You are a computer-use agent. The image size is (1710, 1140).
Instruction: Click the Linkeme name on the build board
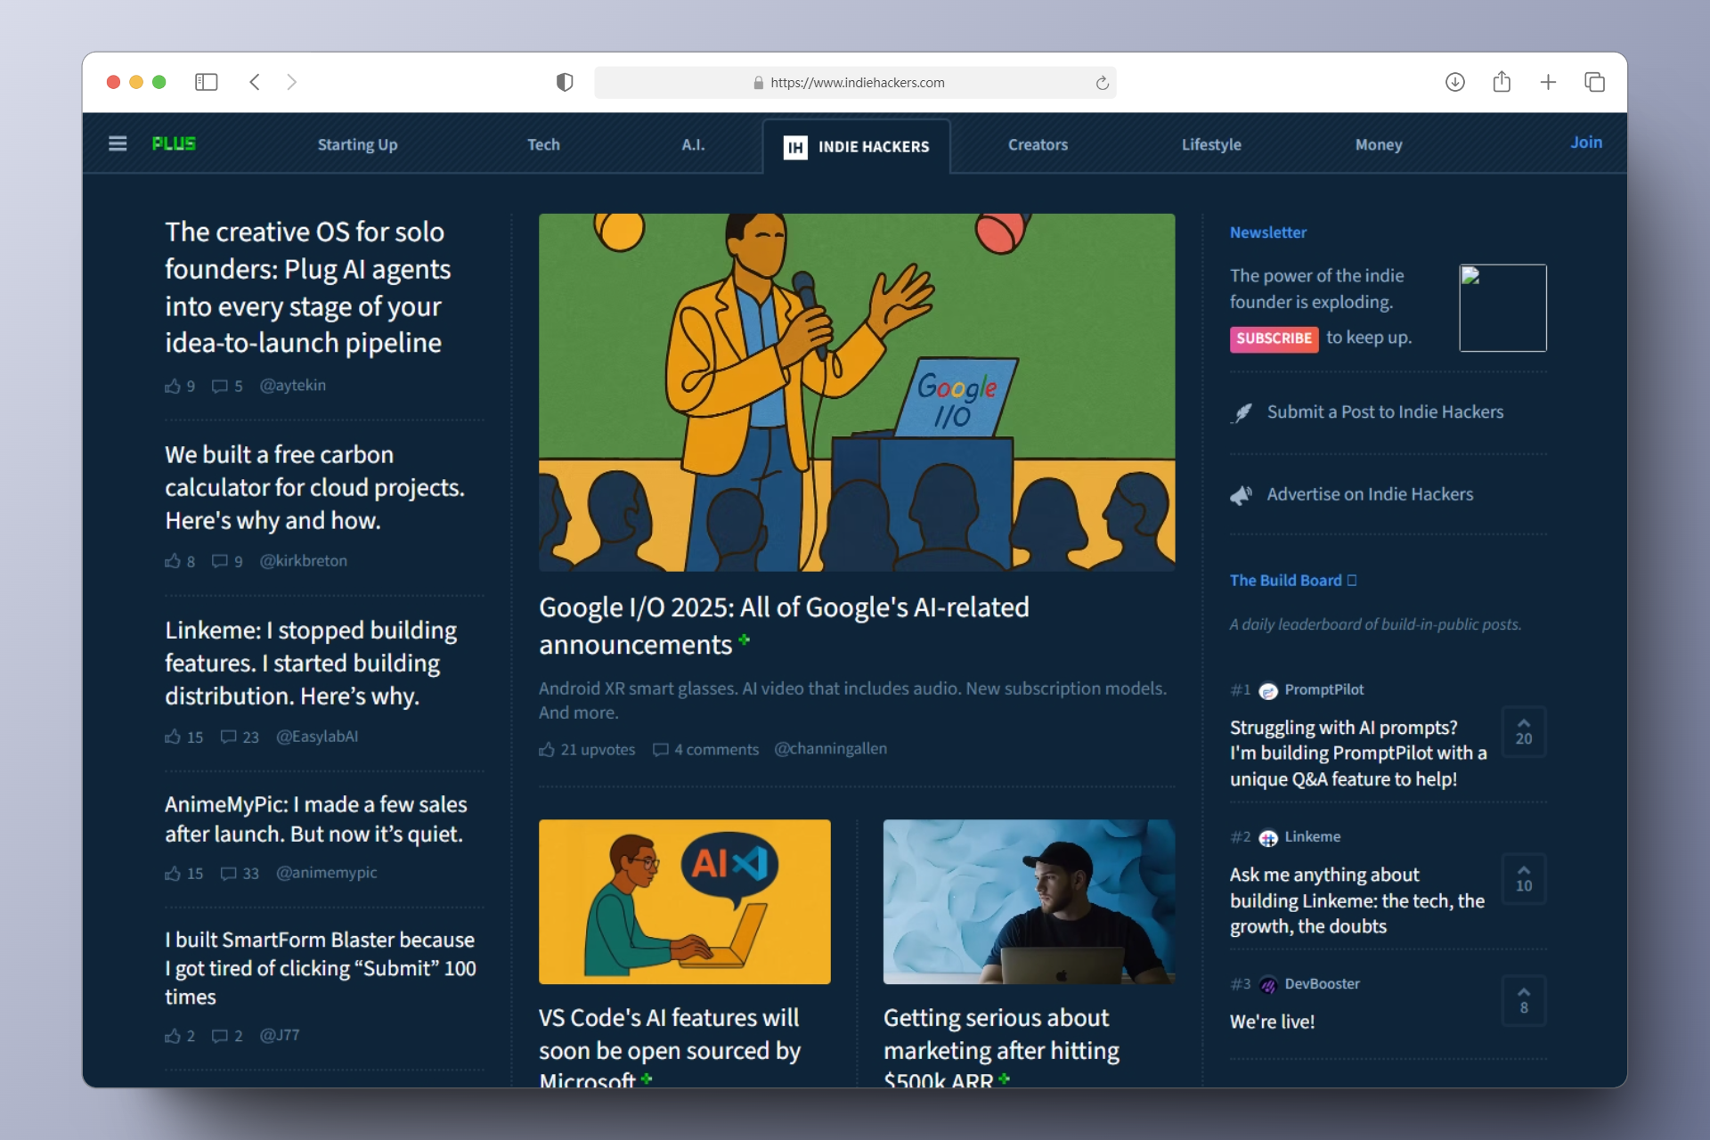pos(1312,837)
